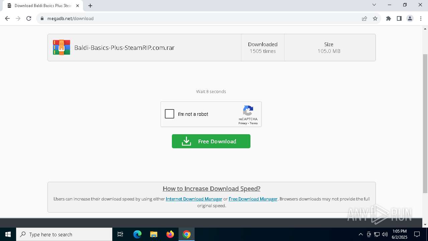Click the taskbar search box

pos(64,234)
